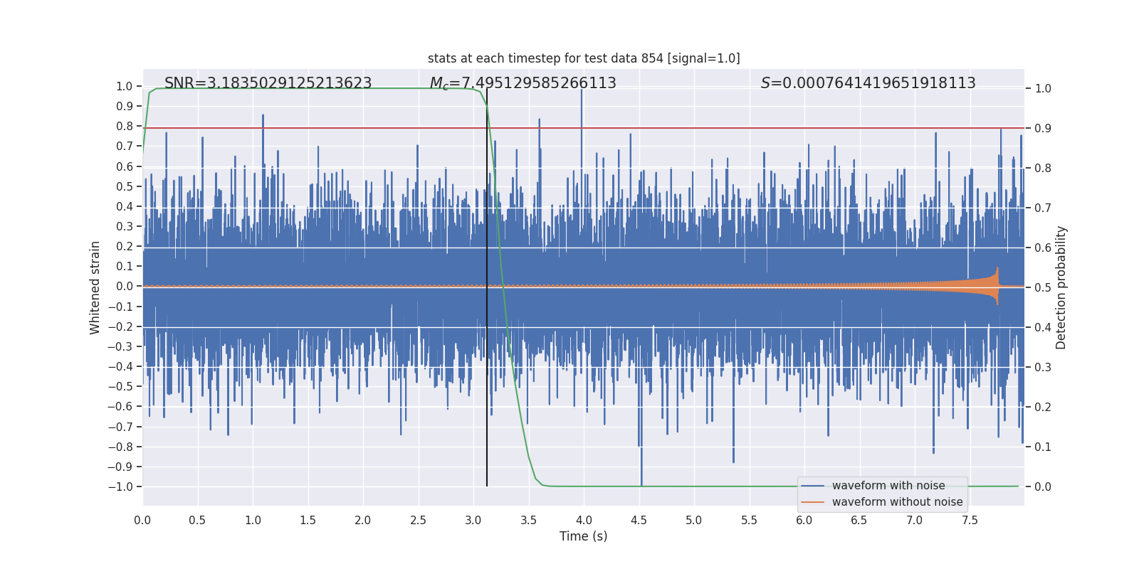Click Detection probability tick label 0.9
This screenshot has width=1139, height=569.
coord(1043,128)
